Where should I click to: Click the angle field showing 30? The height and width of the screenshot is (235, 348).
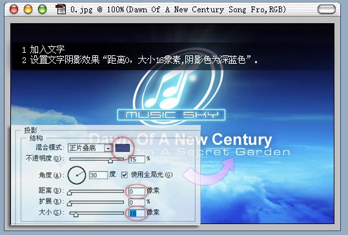tap(98, 175)
